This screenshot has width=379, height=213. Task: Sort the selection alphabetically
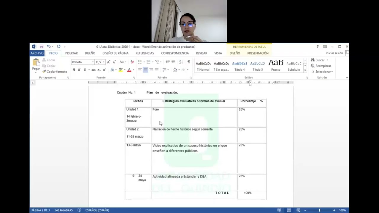(x=181, y=62)
